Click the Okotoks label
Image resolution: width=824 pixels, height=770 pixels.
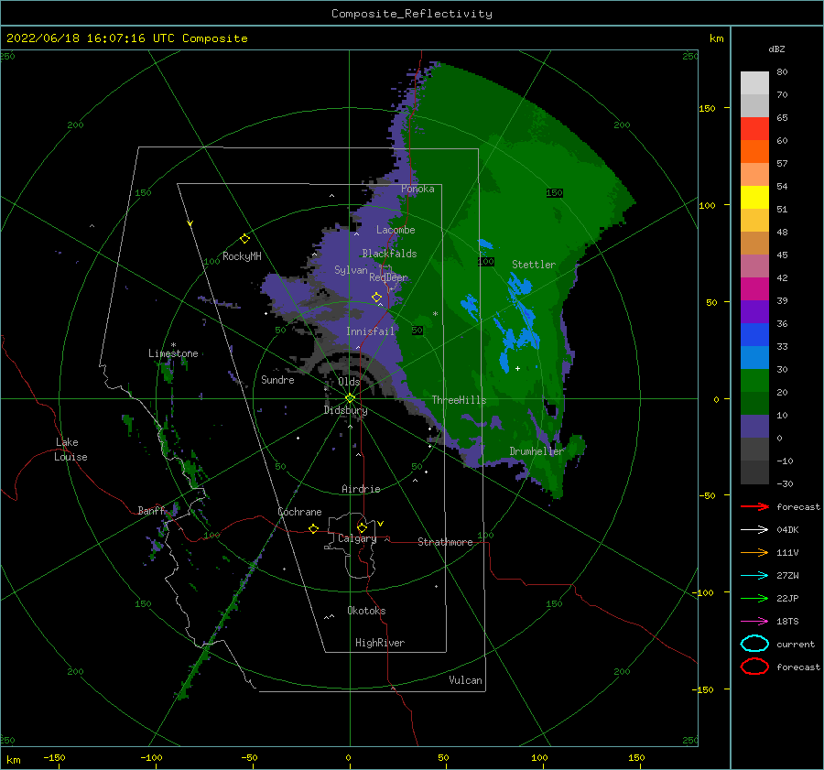(366, 611)
